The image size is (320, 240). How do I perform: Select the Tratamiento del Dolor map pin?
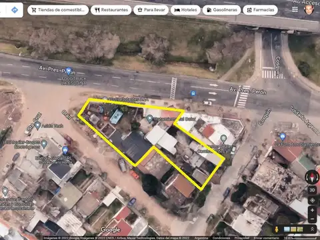149,119
